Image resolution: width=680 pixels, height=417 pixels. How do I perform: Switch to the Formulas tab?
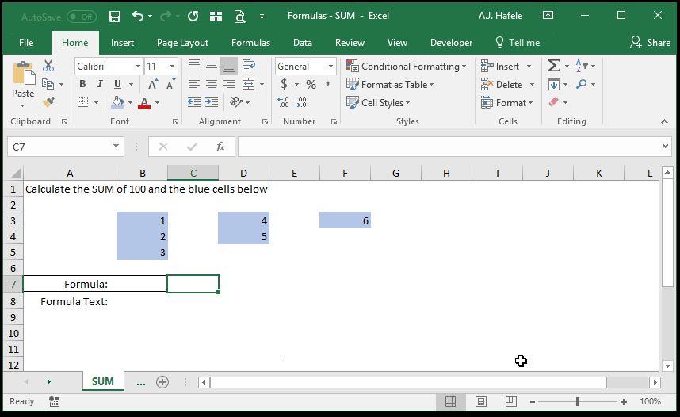click(250, 43)
